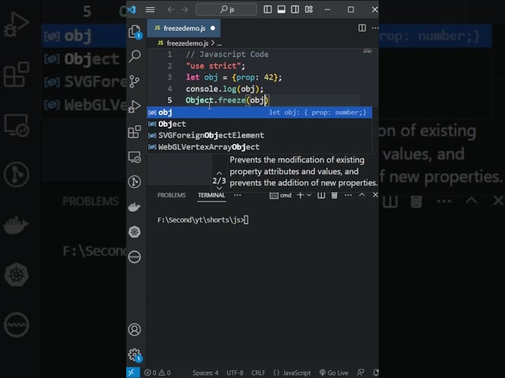505x378 pixels.
Task: Go forward using the right arrow
Action: coord(185,9)
